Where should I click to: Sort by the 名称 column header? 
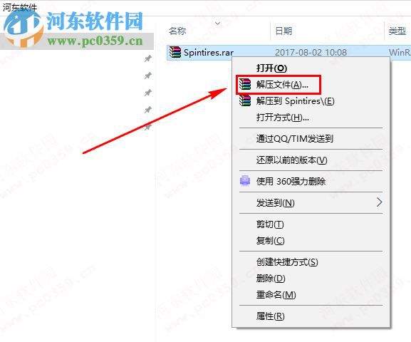point(177,31)
